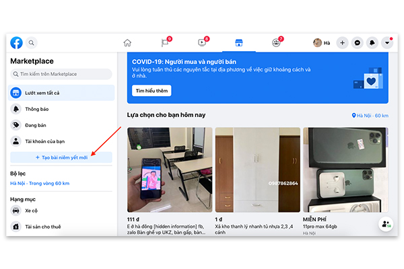Viewport: 404px width, 269px height.
Task: Click the Xả kho thanh lý listing description
Action: 254,229
